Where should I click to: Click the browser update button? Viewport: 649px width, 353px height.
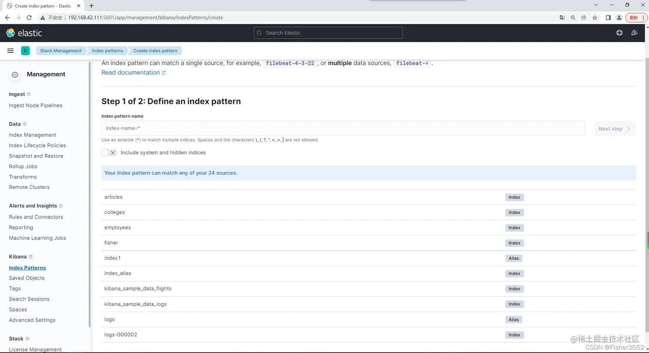point(636,18)
